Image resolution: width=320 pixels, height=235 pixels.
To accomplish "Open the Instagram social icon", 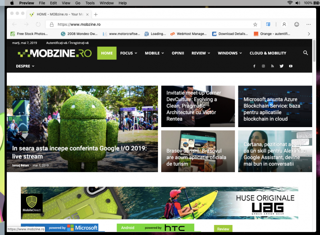I will 263,66.
